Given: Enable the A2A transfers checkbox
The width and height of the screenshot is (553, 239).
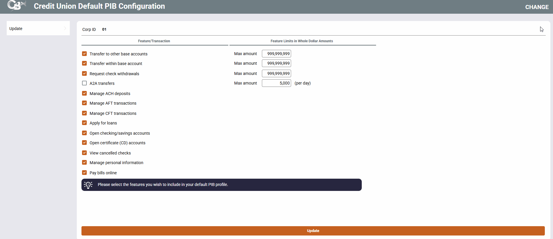Looking at the screenshot, I should pos(84,83).
